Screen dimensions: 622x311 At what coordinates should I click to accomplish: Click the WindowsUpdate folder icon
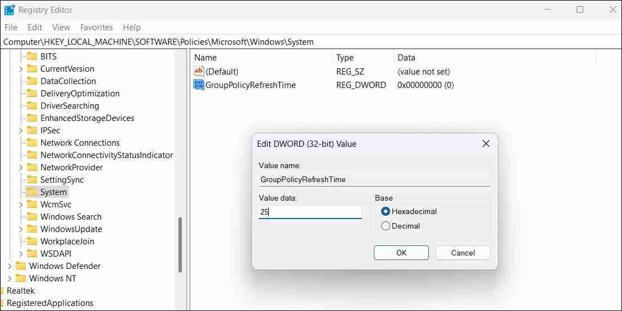(32, 229)
